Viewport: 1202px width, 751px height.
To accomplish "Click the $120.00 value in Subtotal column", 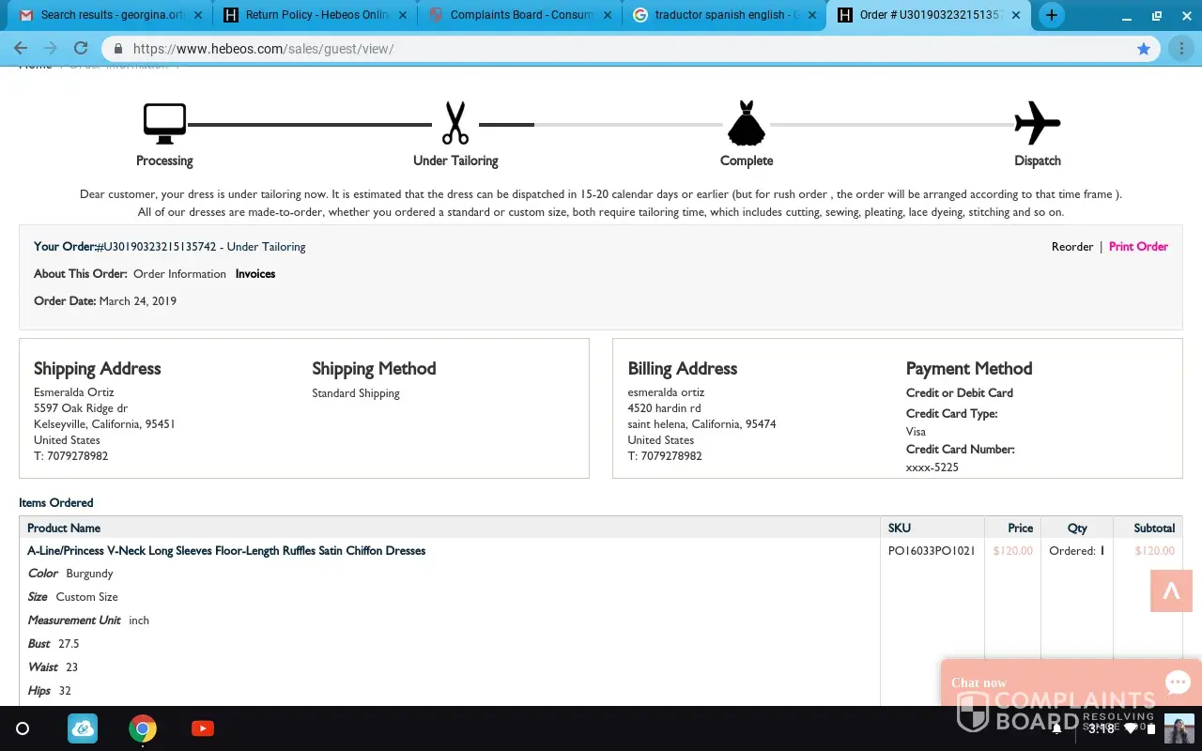I will (1155, 551).
